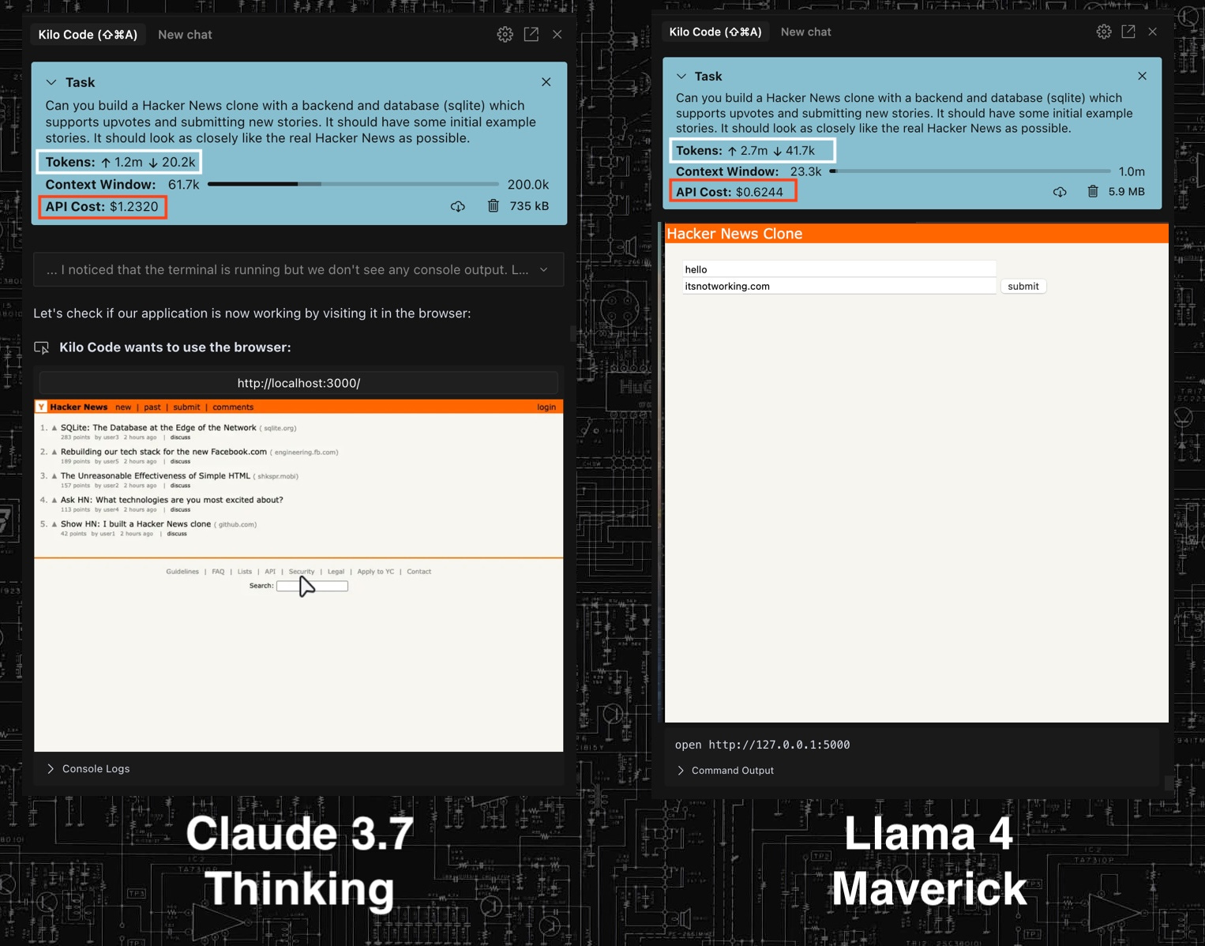Click cloud export icon in left Task card
Screen dimensions: 1205x946
(x=458, y=206)
